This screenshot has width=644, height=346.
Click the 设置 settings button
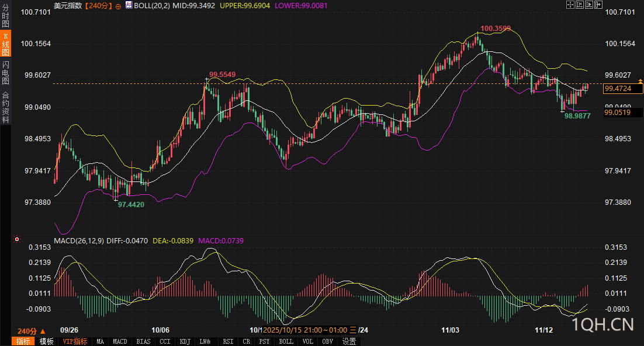349,341
